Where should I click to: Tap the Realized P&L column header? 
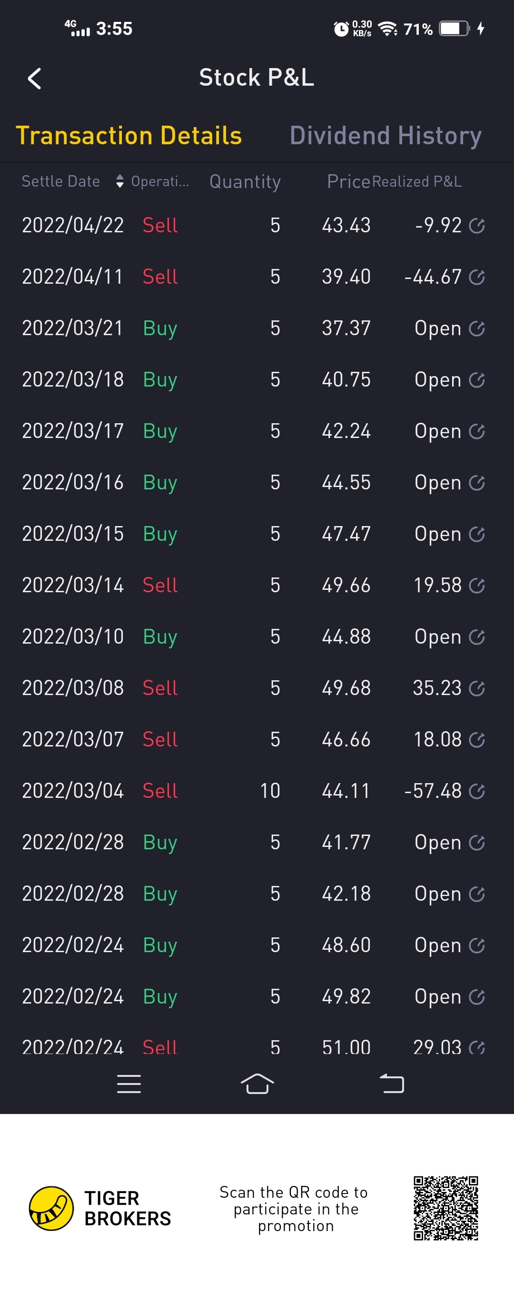pos(417,181)
